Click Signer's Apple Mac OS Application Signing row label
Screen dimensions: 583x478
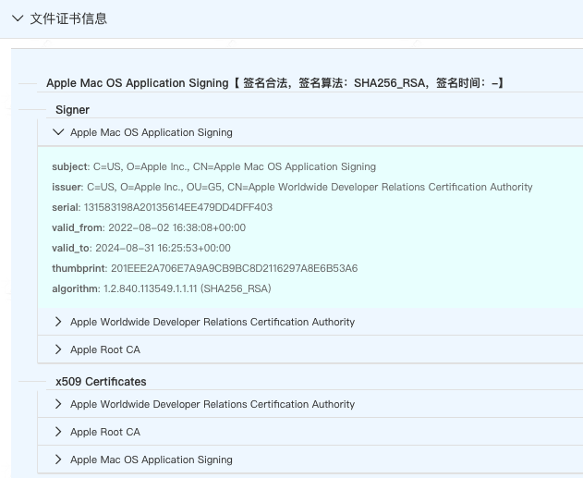152,132
